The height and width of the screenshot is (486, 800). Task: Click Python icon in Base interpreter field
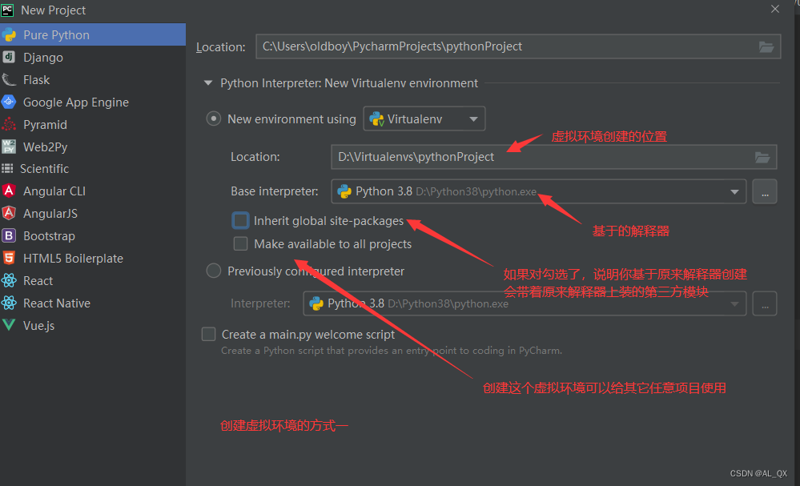pos(344,191)
